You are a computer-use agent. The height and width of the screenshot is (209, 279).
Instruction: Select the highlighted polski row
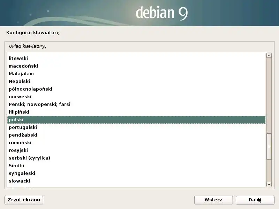click(x=136, y=119)
